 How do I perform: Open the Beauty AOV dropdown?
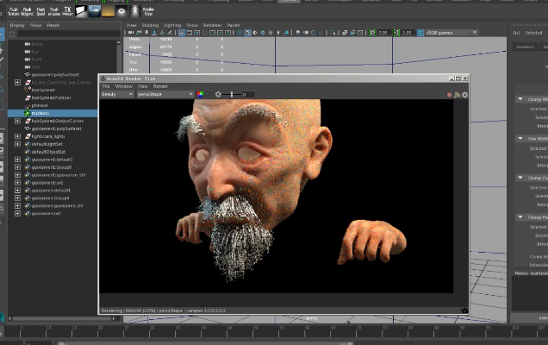point(117,94)
